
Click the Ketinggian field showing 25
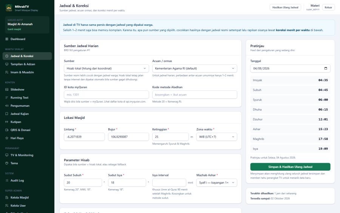click(x=170, y=137)
